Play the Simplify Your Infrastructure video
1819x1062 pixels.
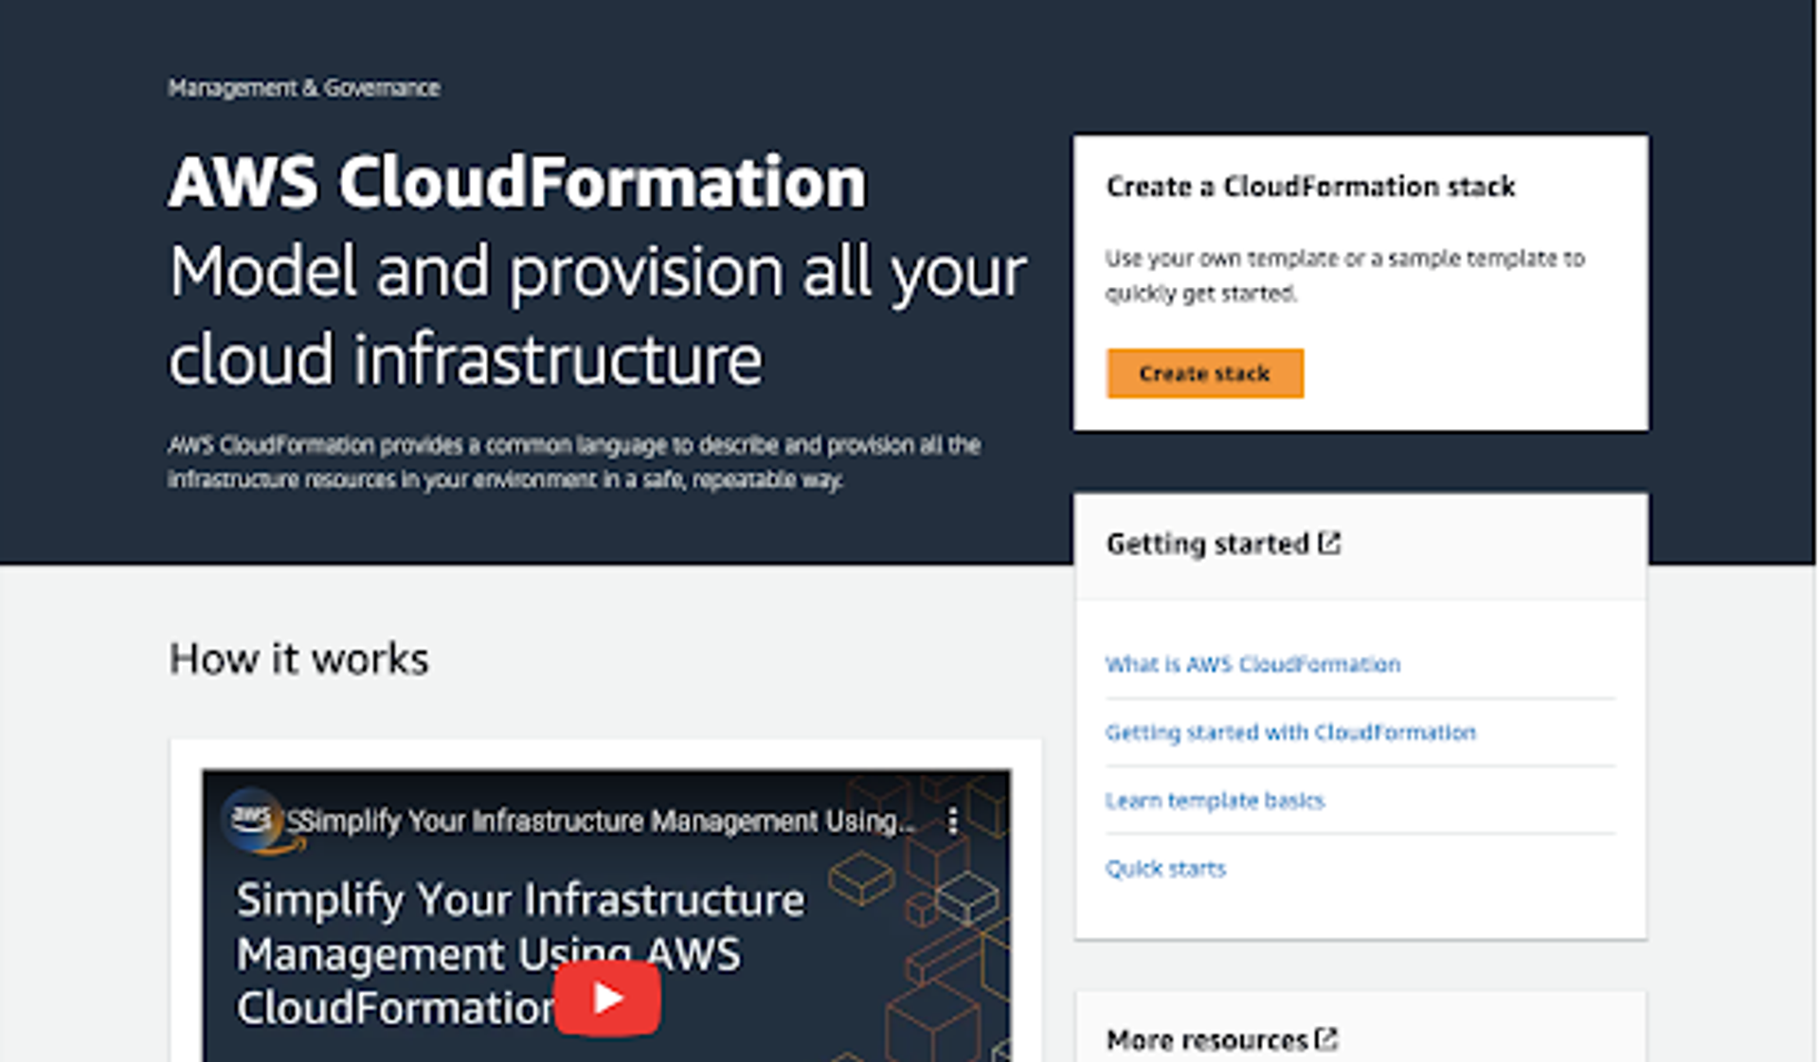[x=607, y=998]
